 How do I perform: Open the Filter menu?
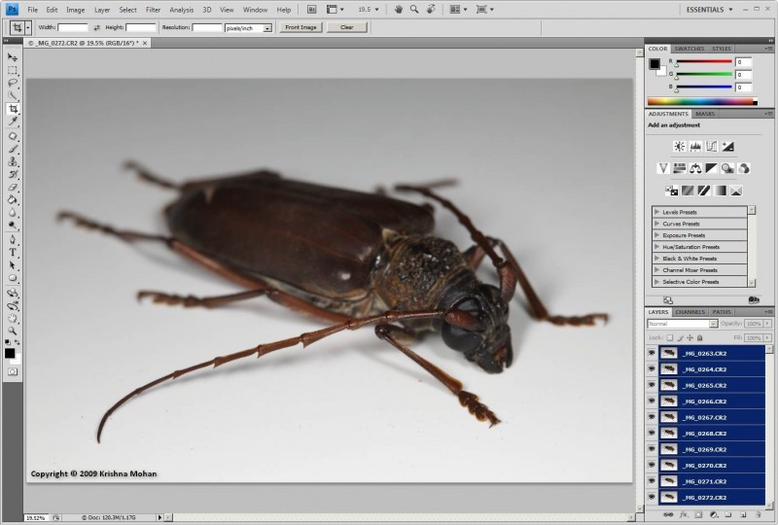click(153, 9)
